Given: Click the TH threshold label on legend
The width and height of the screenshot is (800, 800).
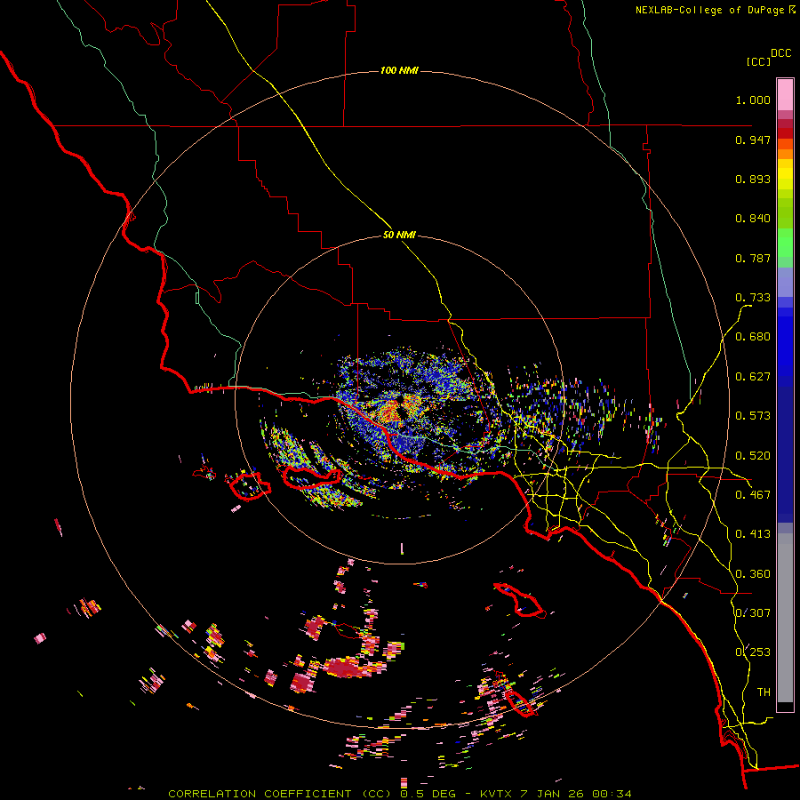Looking at the screenshot, I should point(764,692).
